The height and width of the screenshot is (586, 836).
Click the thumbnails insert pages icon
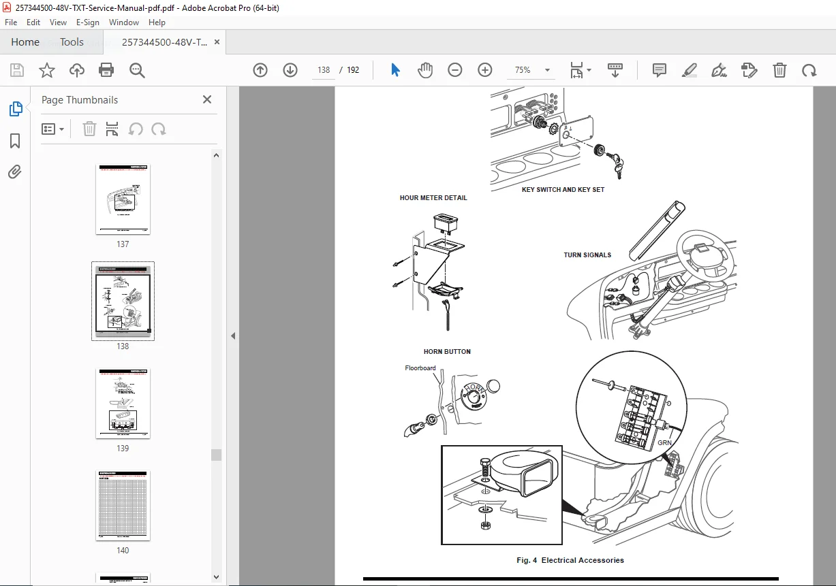point(112,129)
